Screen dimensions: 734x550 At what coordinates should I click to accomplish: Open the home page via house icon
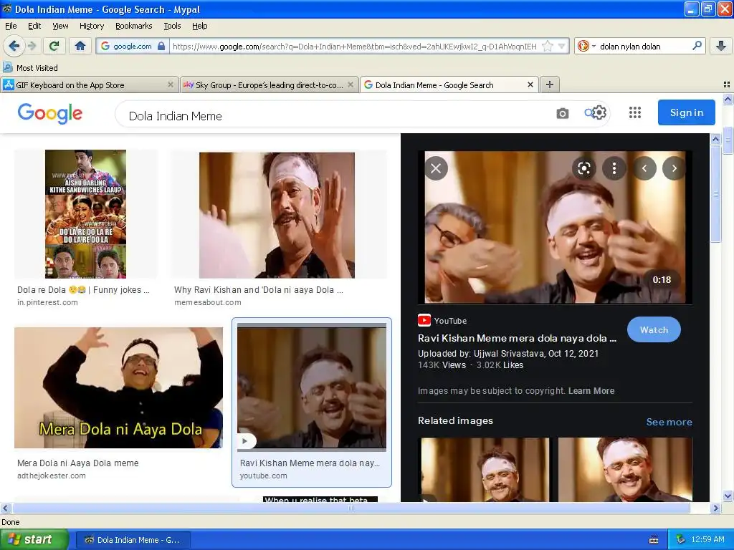[80, 46]
